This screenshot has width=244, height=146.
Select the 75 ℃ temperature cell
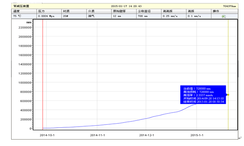pyautogui.click(x=24, y=16)
